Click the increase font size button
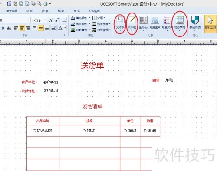This screenshot has width=217, height=171. point(51,20)
